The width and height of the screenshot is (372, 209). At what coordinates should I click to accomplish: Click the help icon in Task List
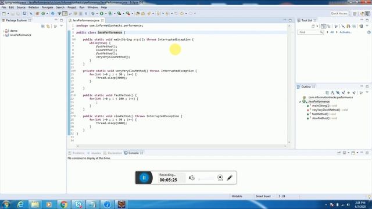(369, 33)
